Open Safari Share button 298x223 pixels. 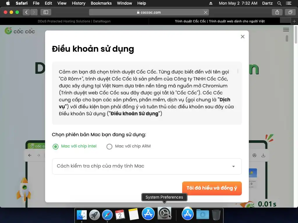click(277, 12)
